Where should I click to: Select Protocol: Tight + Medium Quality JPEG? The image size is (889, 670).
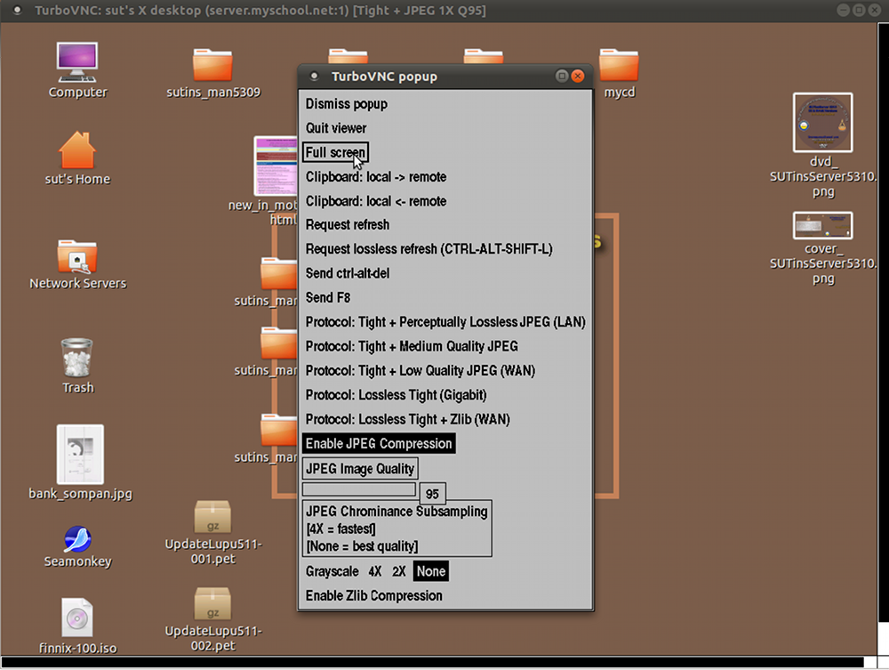click(x=412, y=347)
